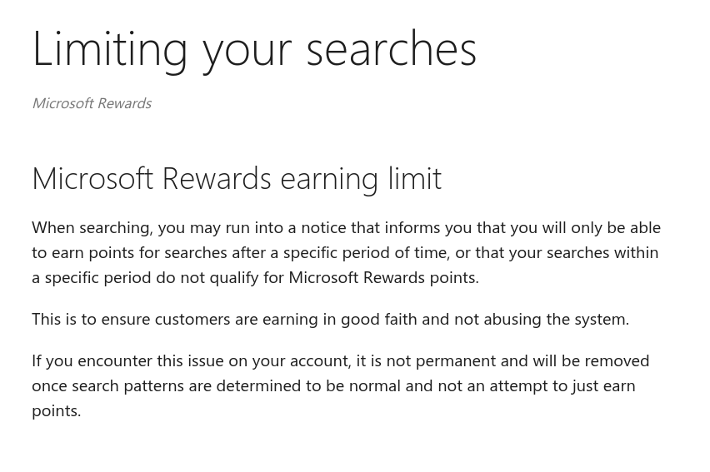Click the 'Limiting your searches' page title

click(254, 50)
